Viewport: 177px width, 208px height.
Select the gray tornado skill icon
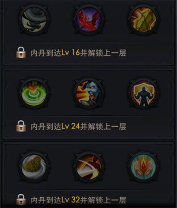coord(34,20)
